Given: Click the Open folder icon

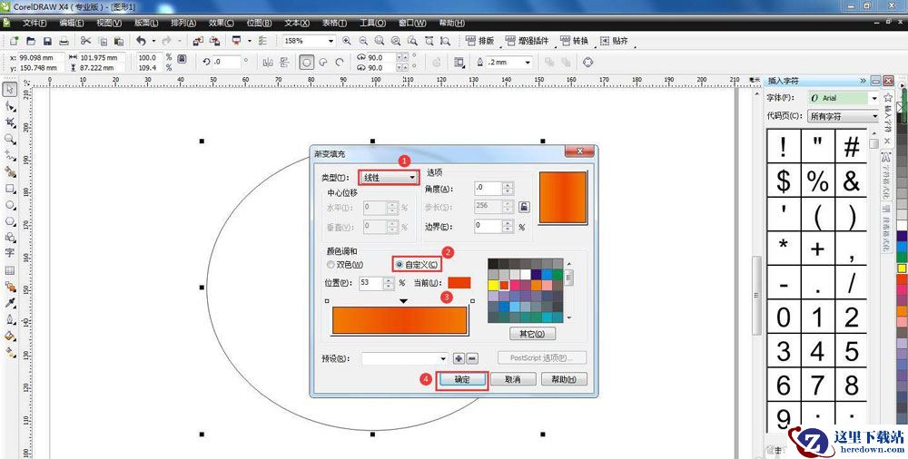Looking at the screenshot, I should coord(31,41).
